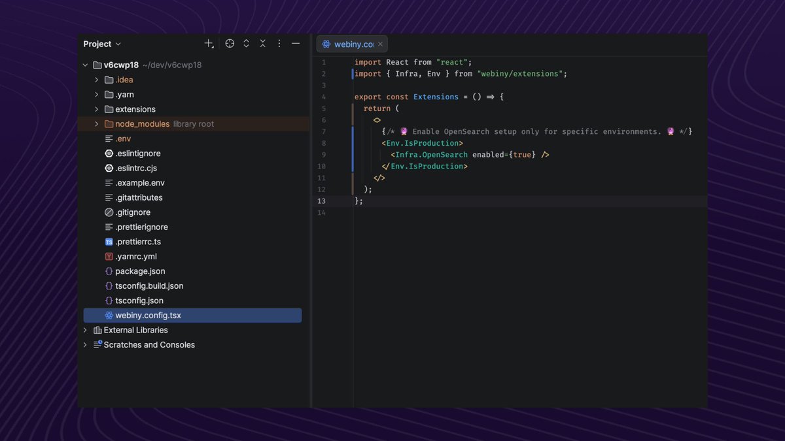The height and width of the screenshot is (441, 785).
Task: Click the extensions folder icon
Action: coord(109,109)
